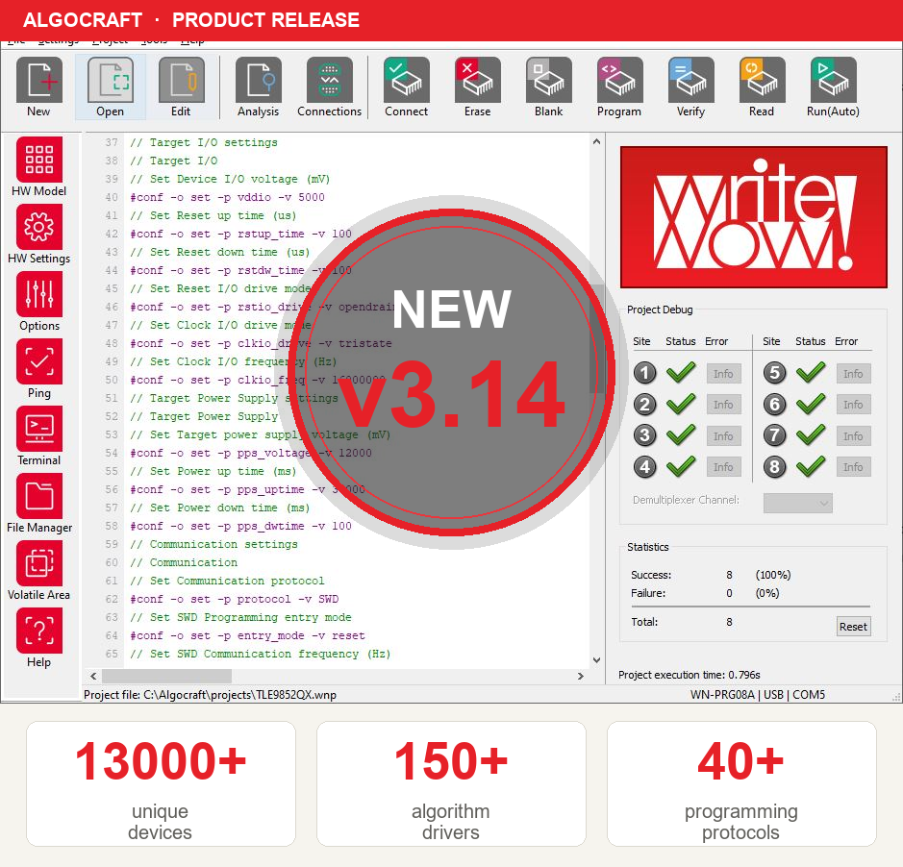Click the green check for site 2
903x867 pixels.
[681, 404]
